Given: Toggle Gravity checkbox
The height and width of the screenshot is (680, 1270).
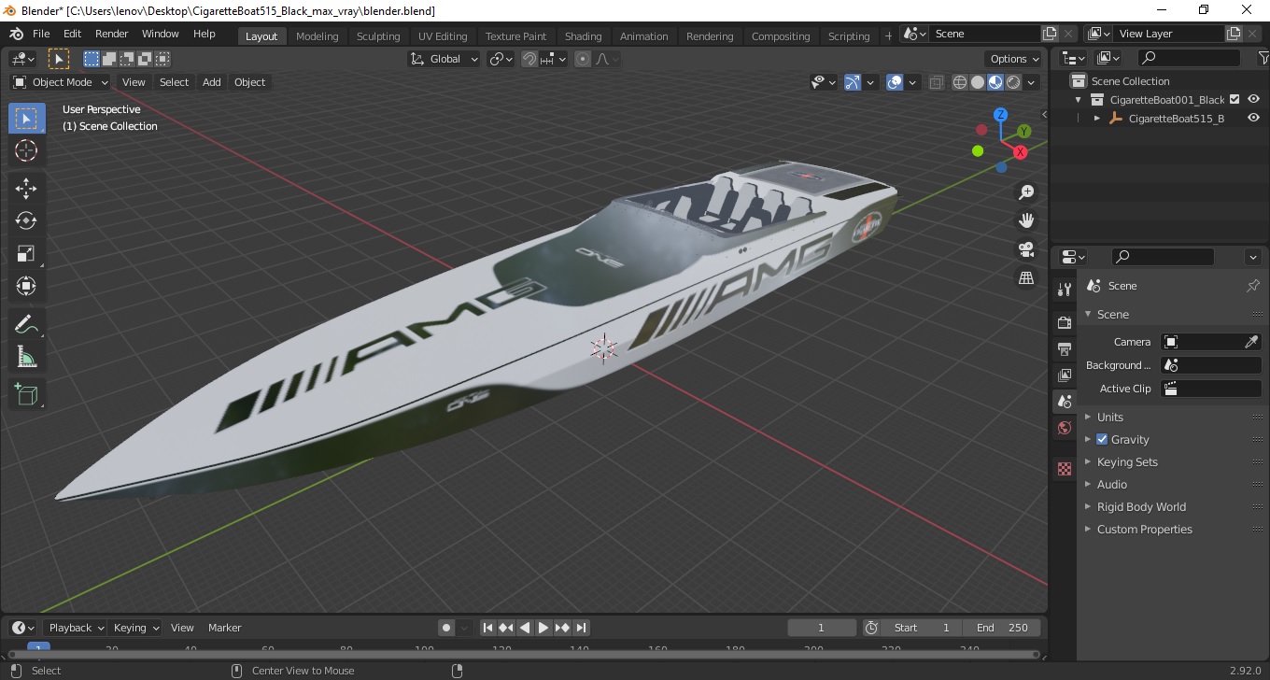Looking at the screenshot, I should pyautogui.click(x=1102, y=439).
